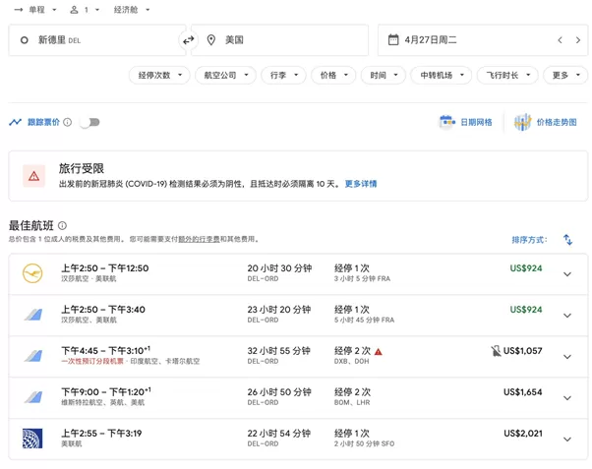Screen dimensions: 592x469
Task: Open the 价格 price filter
Action: (x=333, y=75)
